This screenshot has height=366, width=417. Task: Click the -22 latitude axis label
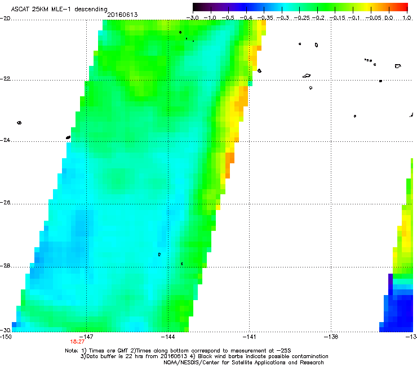click(5, 79)
